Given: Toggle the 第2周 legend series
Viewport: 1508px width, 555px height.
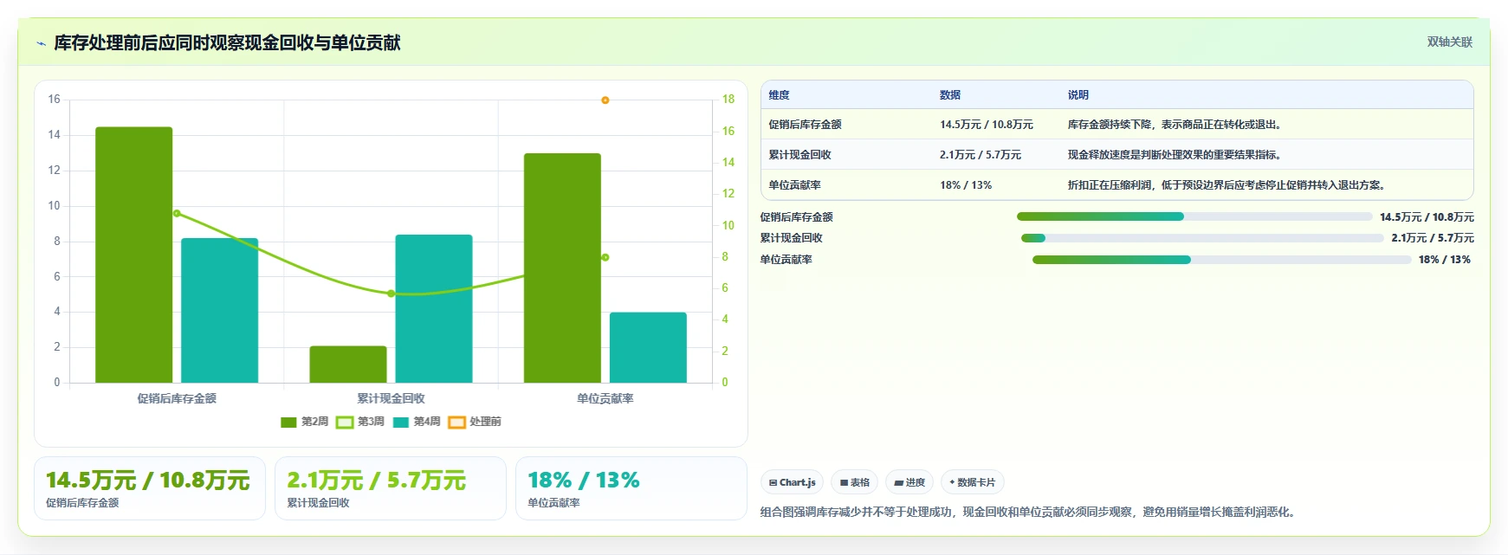Looking at the screenshot, I should [x=305, y=422].
